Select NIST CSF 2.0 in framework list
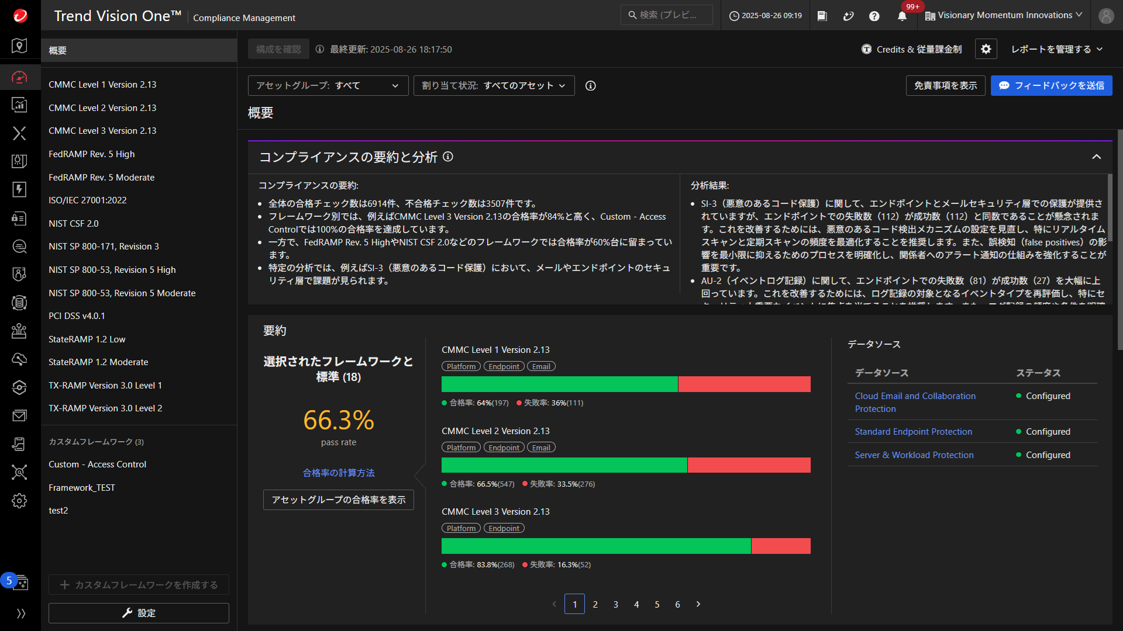Screen dimensions: 1123x631 tap(73, 223)
